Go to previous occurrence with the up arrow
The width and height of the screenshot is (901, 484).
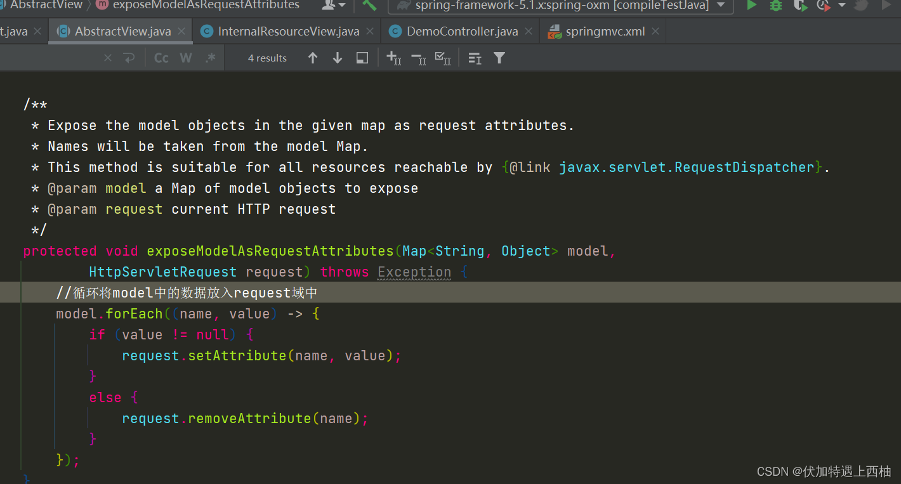coord(312,58)
